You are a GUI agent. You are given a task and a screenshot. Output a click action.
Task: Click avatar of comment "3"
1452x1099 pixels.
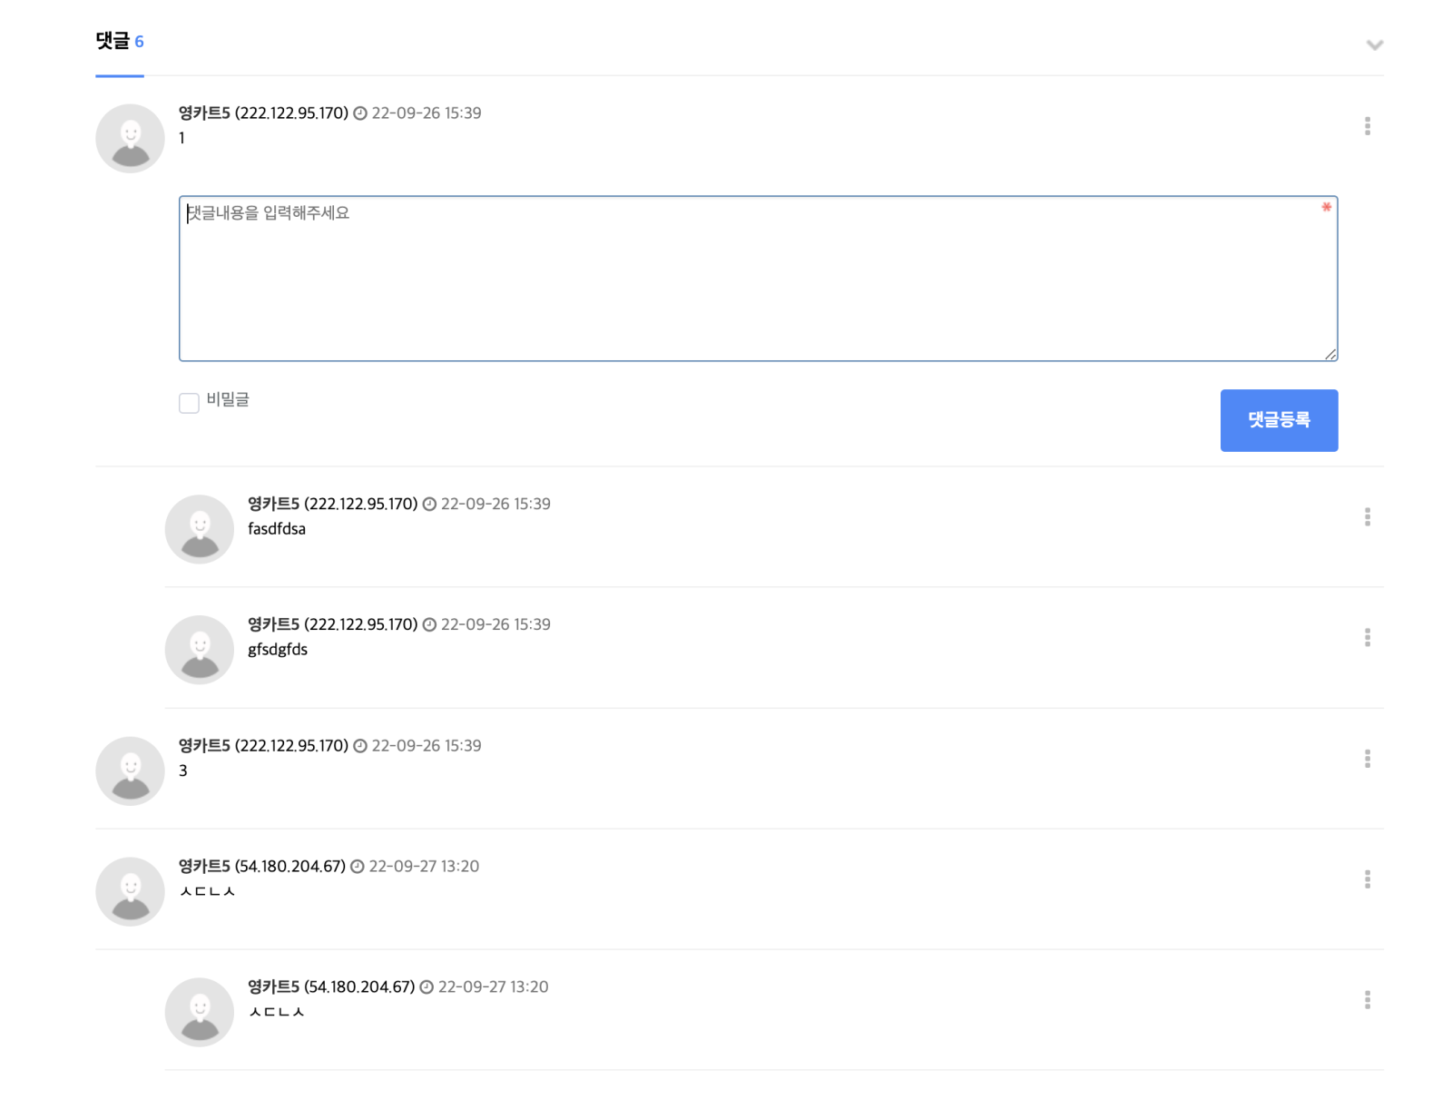point(131,770)
